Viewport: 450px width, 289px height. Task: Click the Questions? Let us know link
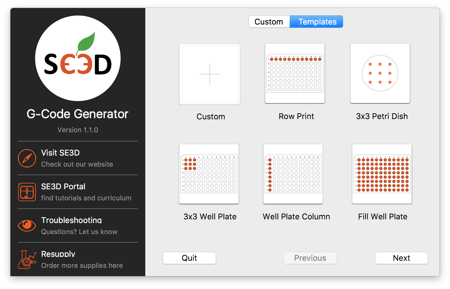(x=79, y=232)
